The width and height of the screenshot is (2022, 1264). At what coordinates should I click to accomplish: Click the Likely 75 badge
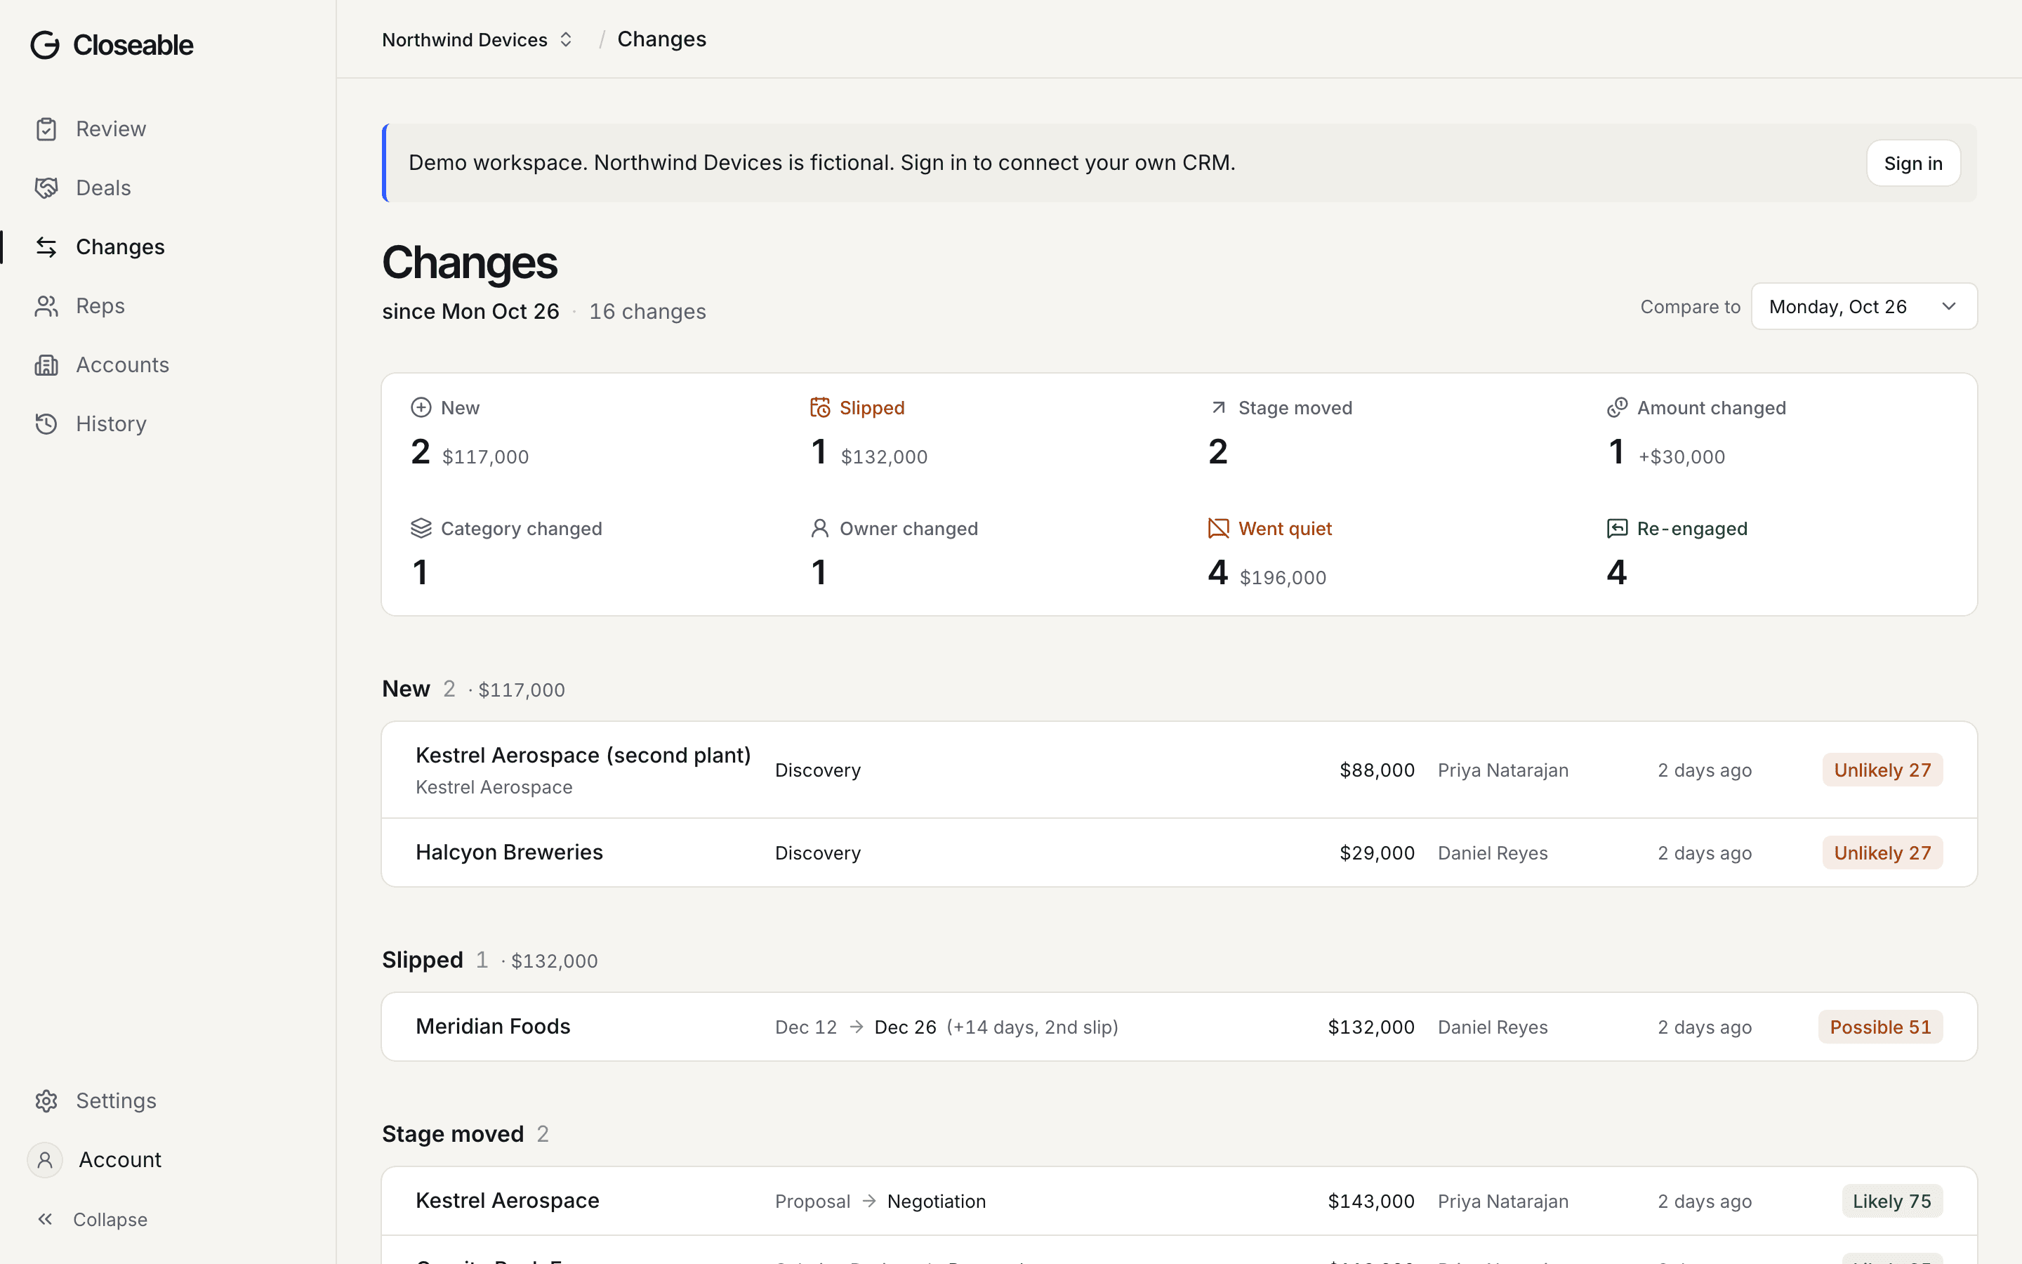[1891, 1202]
